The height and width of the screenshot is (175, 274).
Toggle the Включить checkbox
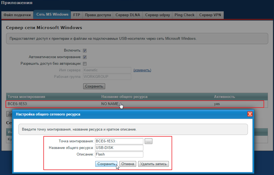pos(85,50)
